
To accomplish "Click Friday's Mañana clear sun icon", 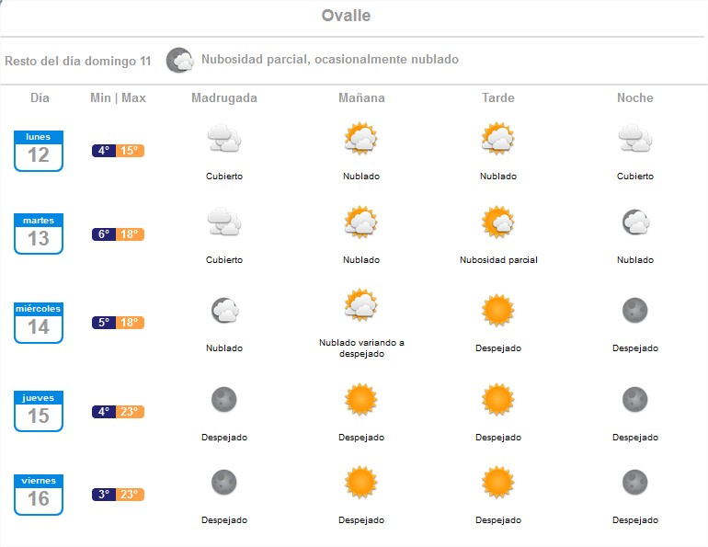I will click(x=360, y=482).
